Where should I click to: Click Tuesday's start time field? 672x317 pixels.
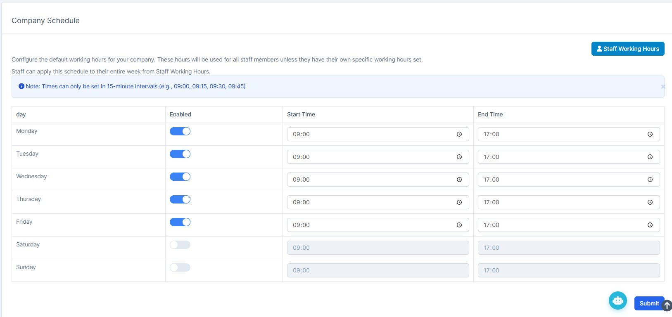click(372, 157)
